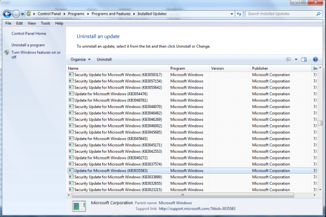The height and width of the screenshot is (217, 326).
Task: Open Programs and Features breadcrumb
Action: 111,14
